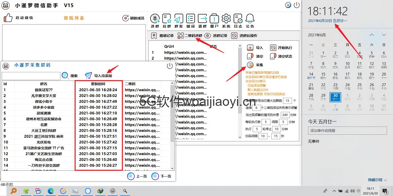
Task: Click 清空状态 button
Action: (x=281, y=56)
